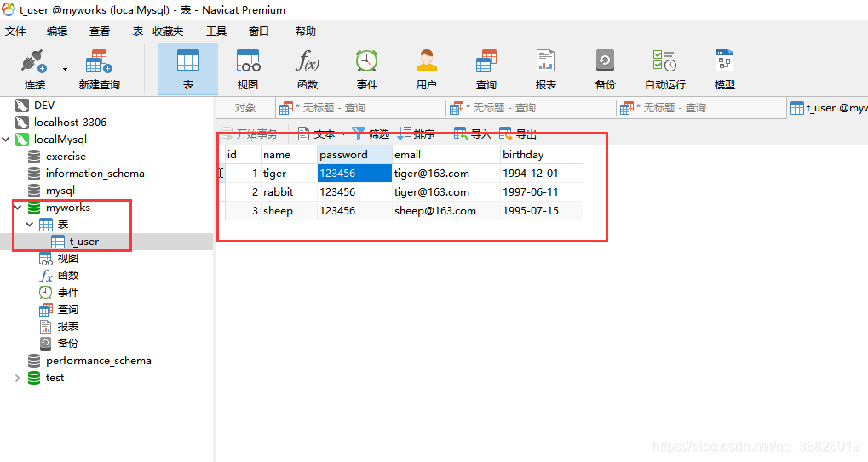Select the information_schema database

(x=95, y=174)
